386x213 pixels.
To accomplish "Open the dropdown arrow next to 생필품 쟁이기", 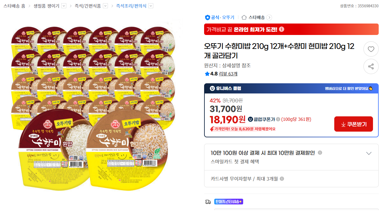I will click(x=64, y=5).
